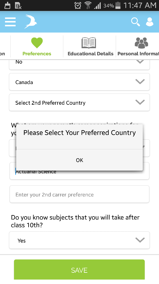
Task: Click the Actuarial Science text field
Action: click(79, 175)
